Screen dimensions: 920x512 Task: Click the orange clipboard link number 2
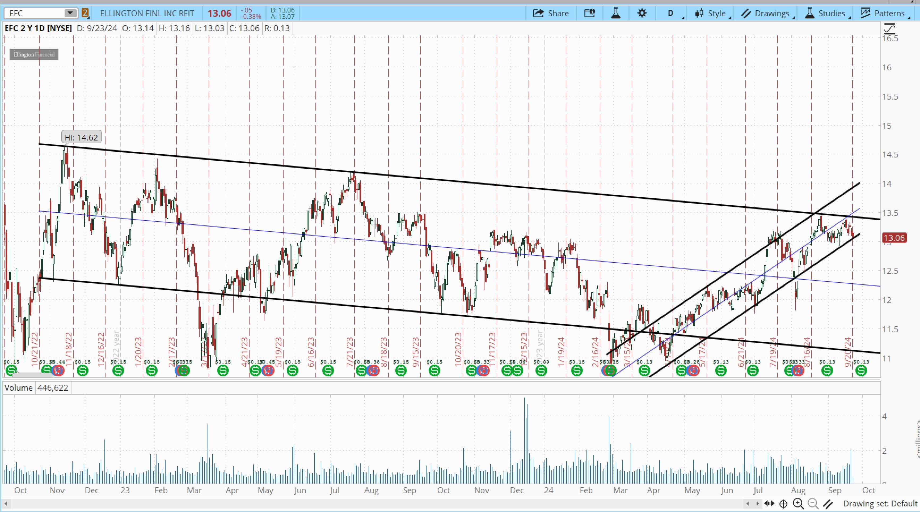click(85, 13)
